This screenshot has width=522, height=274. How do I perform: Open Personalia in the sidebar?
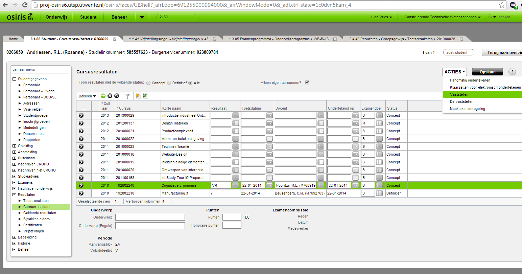32,85
